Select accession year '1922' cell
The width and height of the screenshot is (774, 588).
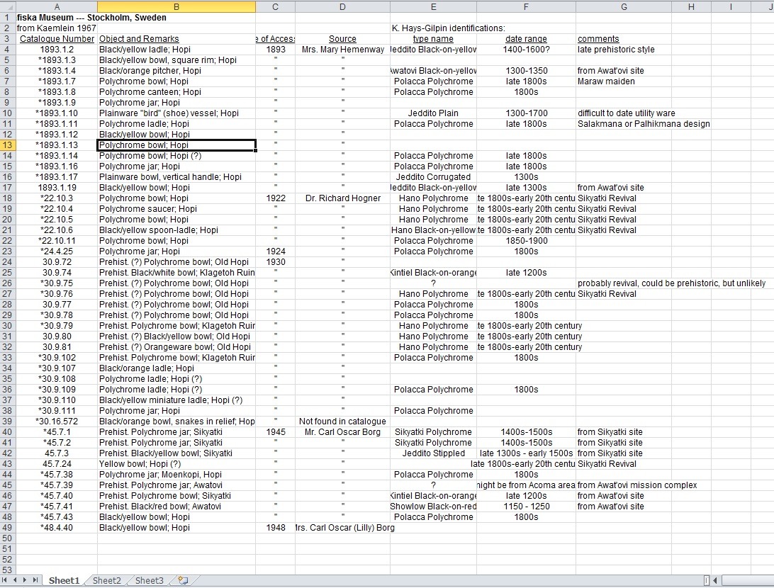tap(276, 198)
